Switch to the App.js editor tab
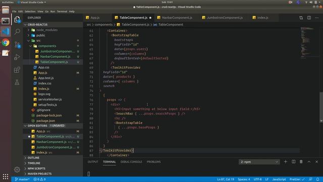Screen dimensions: 323x182 [x=97, y=18]
